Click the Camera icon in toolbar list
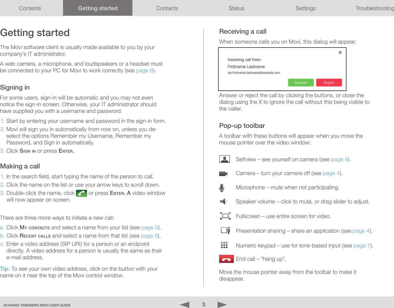 [x=223, y=174]
